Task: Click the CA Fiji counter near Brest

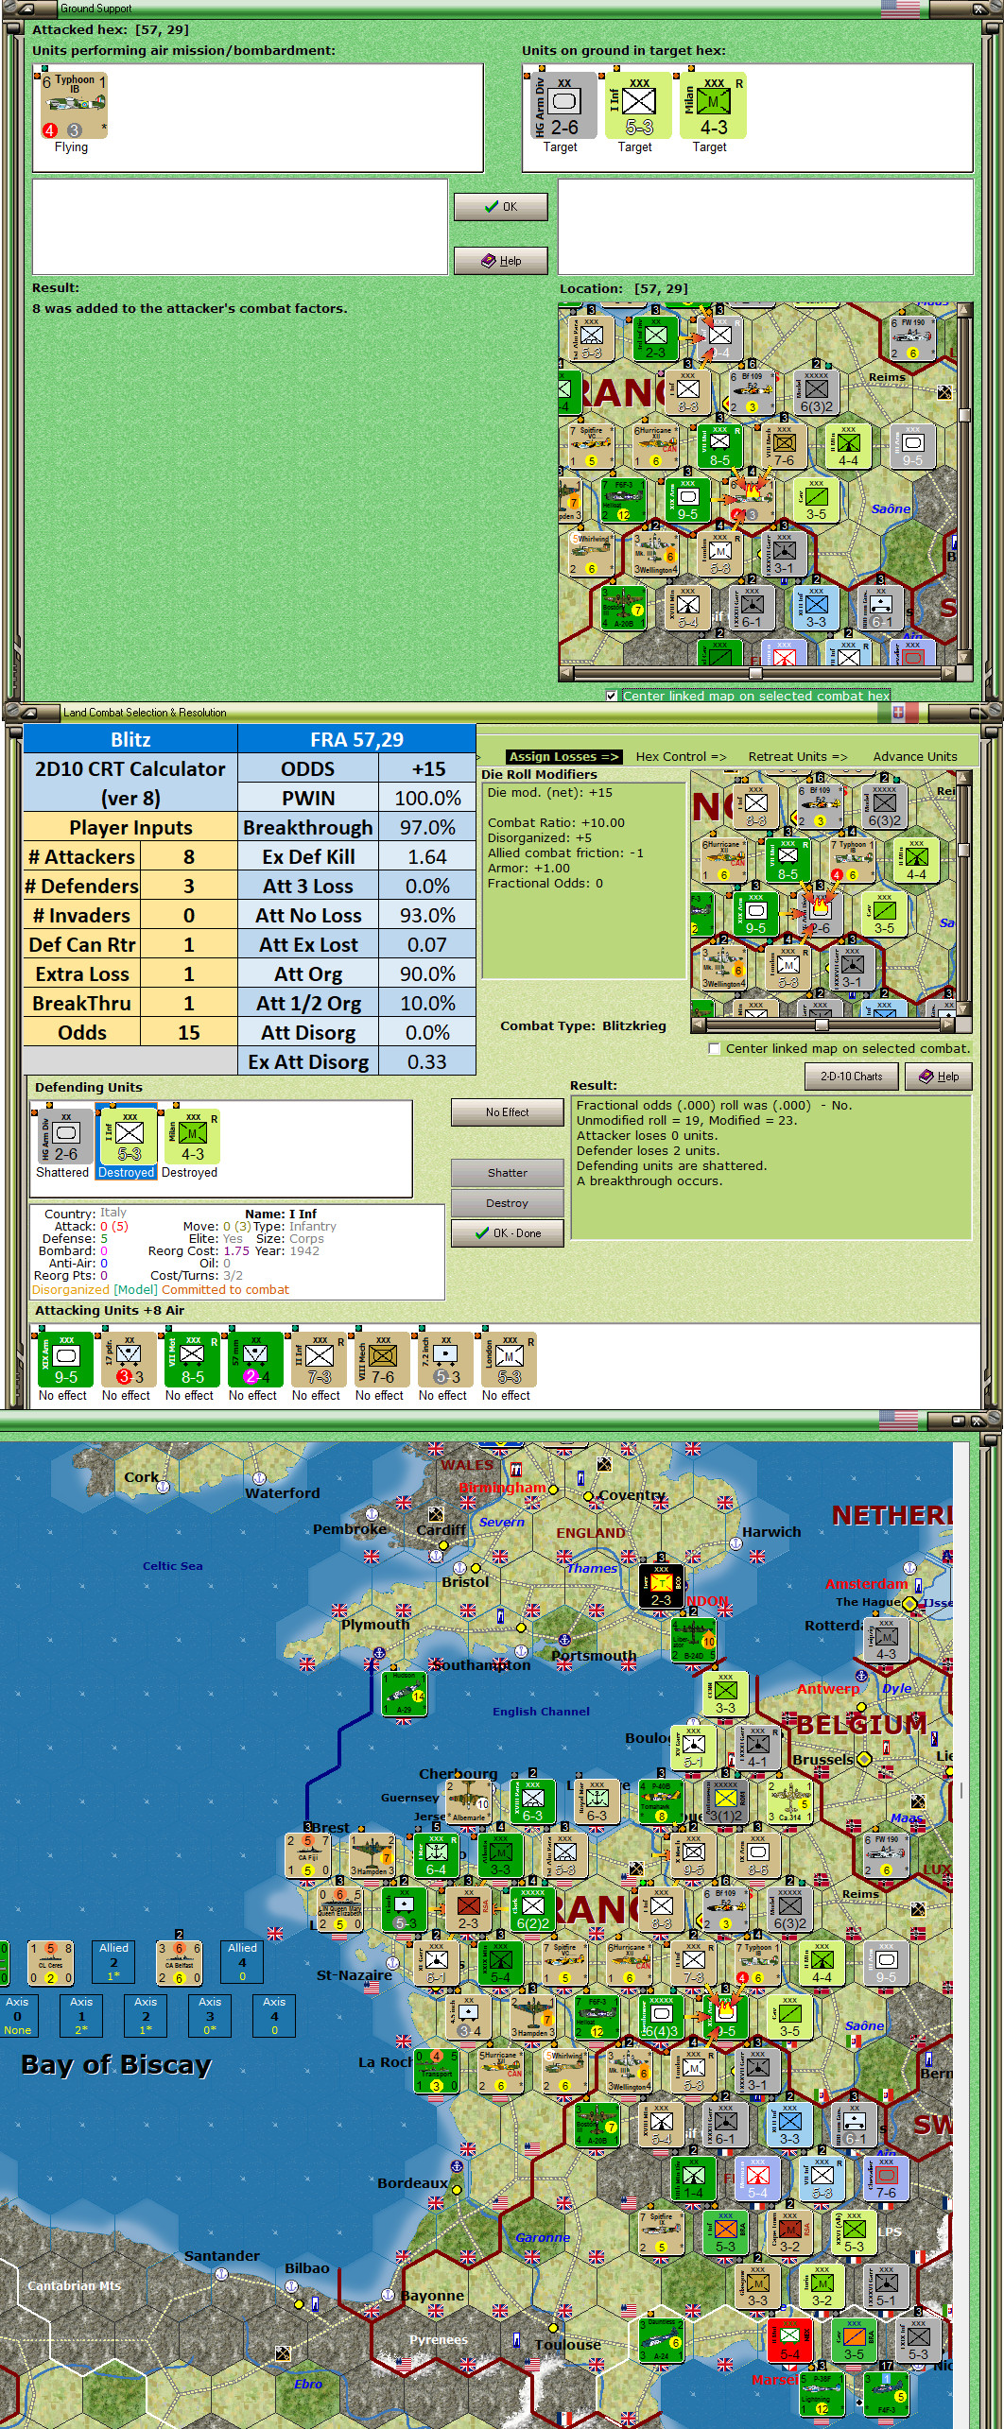Action: [308, 1855]
